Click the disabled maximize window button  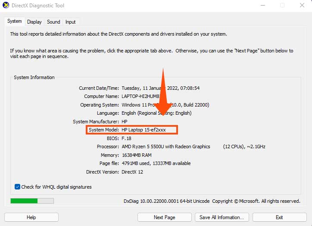pyautogui.click(x=282, y=5)
